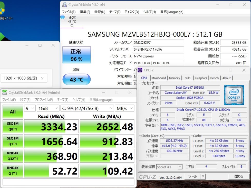Click the processor name Intel Core i7 10510U
This screenshot has height=188, width=251.
coord(190,87)
